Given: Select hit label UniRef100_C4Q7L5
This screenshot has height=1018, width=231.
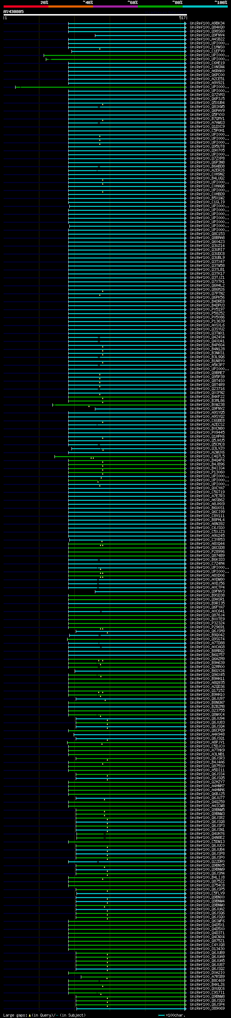Looking at the screenshot, I should (207, 456).
